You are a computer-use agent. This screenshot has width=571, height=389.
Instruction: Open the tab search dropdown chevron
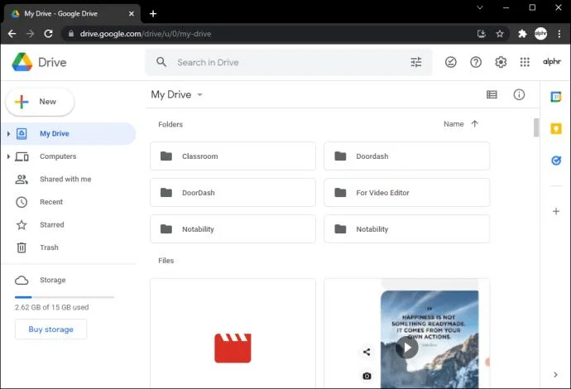(480, 7)
